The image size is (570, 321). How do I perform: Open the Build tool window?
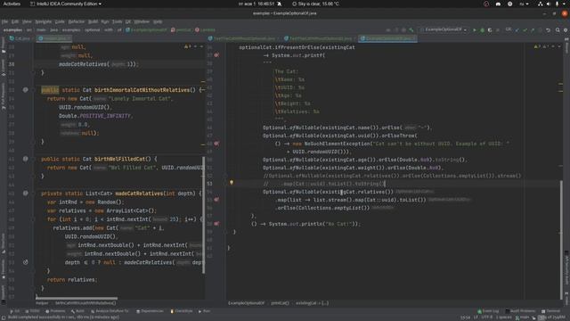point(77,311)
